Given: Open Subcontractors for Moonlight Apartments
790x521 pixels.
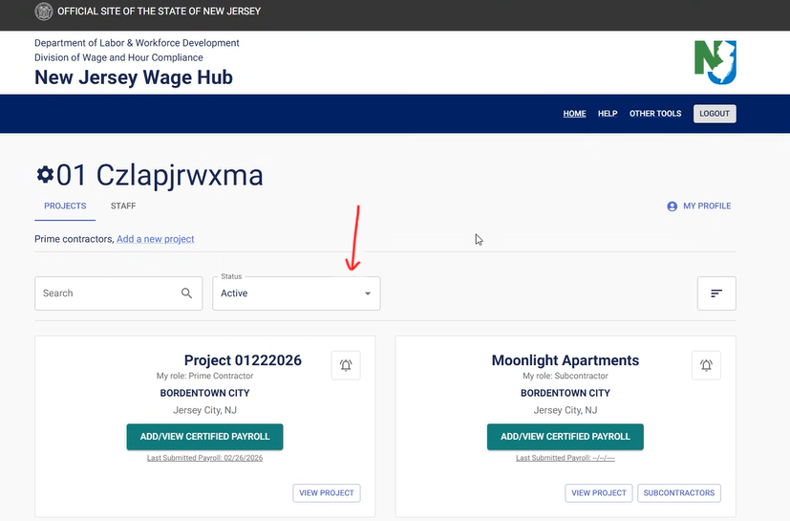Looking at the screenshot, I should [679, 493].
